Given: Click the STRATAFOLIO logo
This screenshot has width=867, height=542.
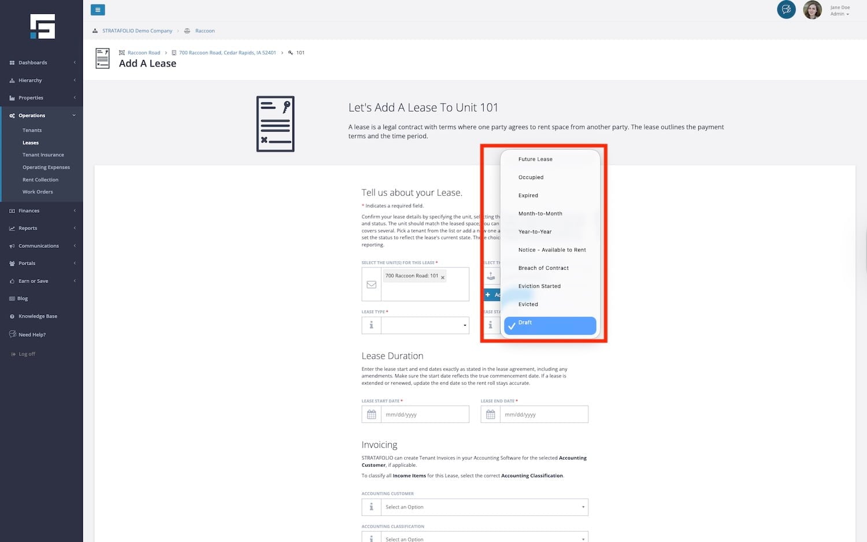Looking at the screenshot, I should (42, 27).
